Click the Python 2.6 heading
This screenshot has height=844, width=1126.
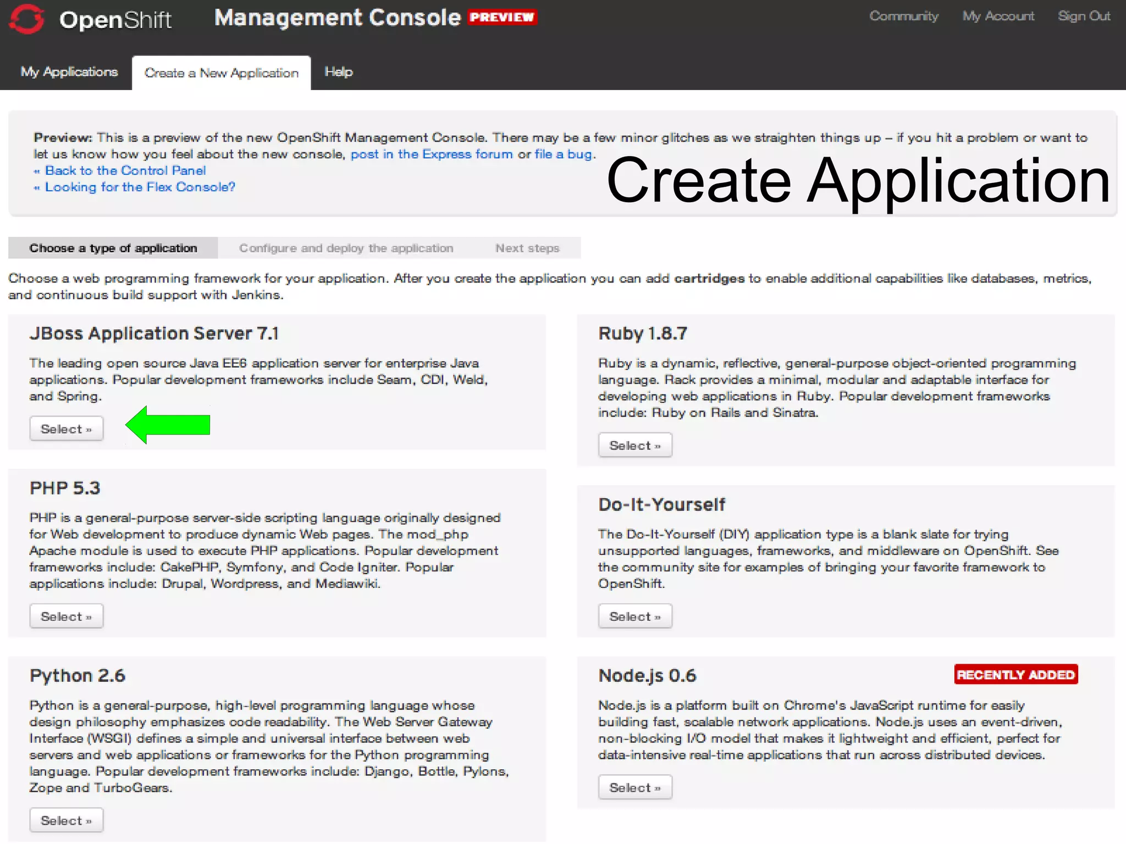click(x=78, y=676)
